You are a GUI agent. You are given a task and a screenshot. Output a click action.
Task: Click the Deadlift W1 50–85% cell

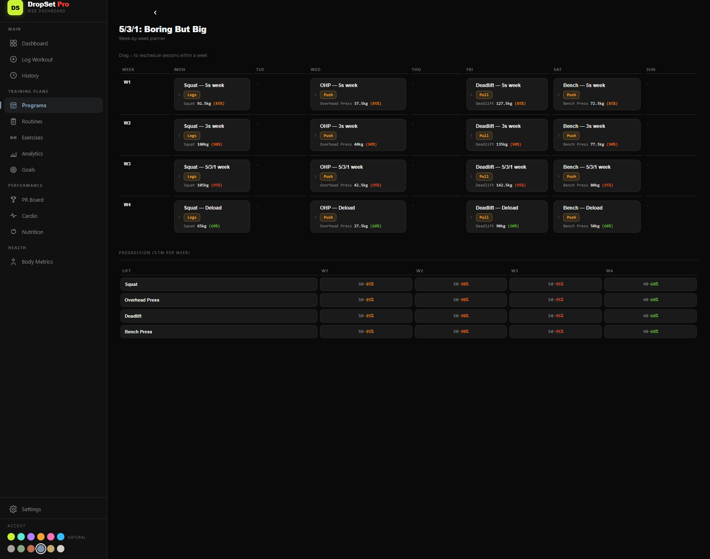tap(366, 316)
